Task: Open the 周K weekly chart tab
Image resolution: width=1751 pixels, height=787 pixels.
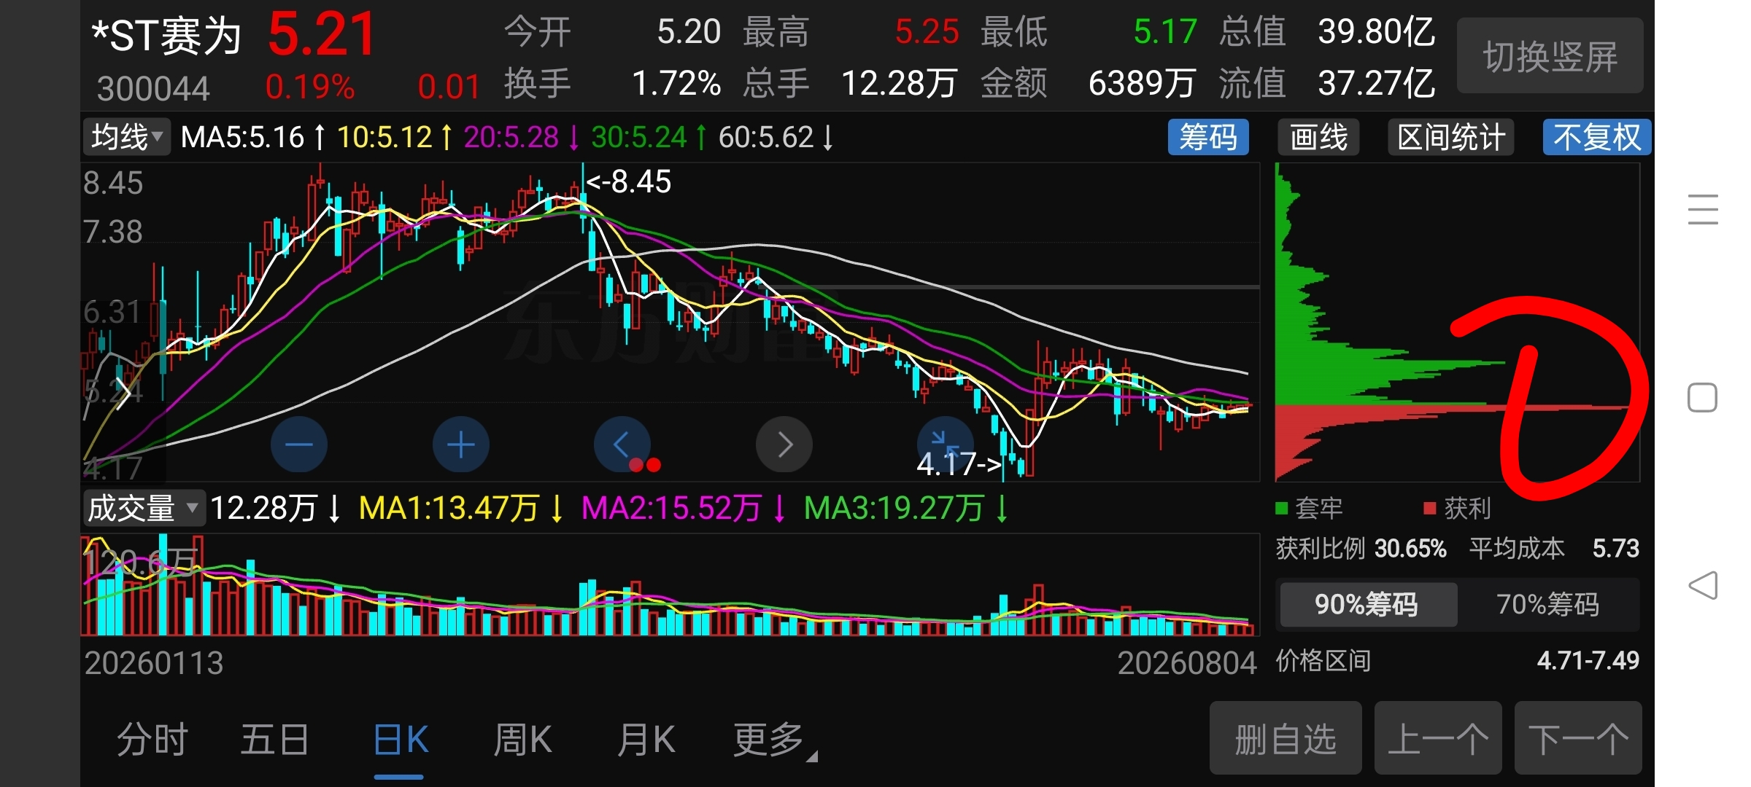Action: (522, 740)
